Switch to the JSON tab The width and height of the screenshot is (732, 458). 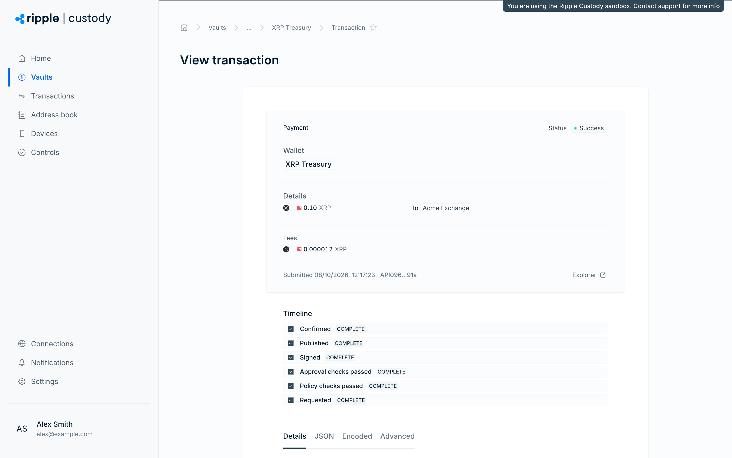(x=324, y=436)
